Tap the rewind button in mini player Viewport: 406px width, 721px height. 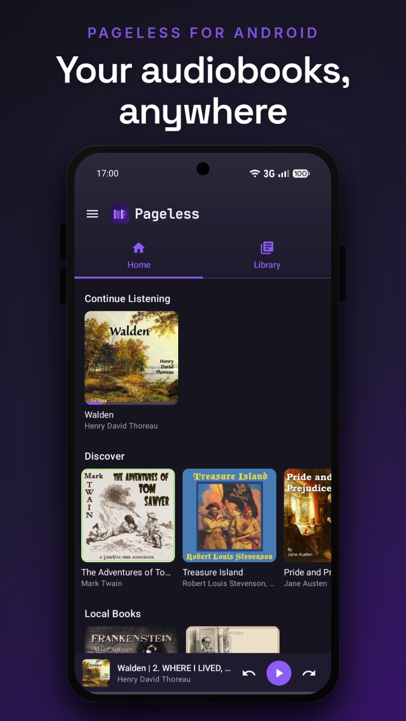tap(249, 673)
